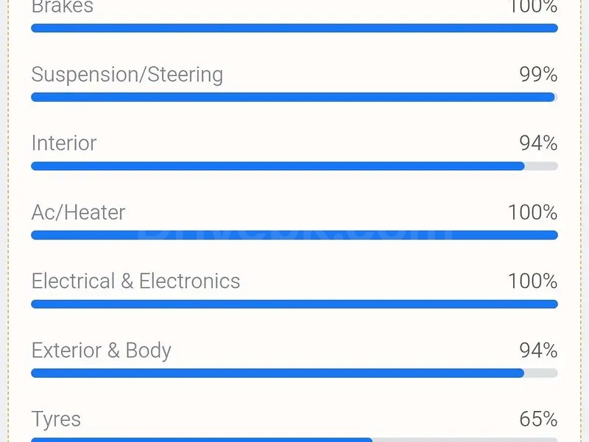Click the Ac/Heater 100% value
This screenshot has height=442, width=589.
pos(532,212)
